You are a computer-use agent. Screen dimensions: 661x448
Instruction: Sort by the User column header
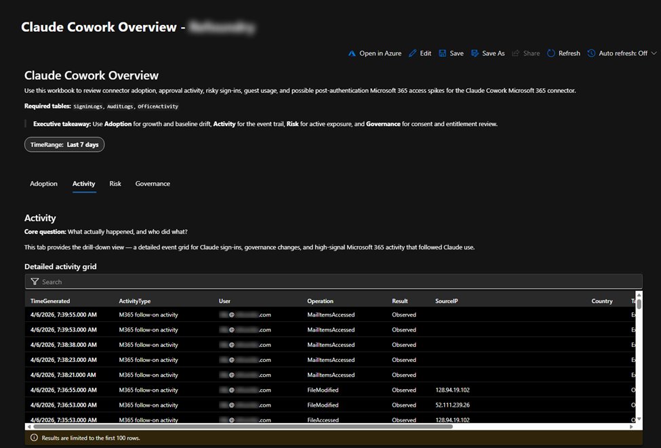[x=224, y=301]
